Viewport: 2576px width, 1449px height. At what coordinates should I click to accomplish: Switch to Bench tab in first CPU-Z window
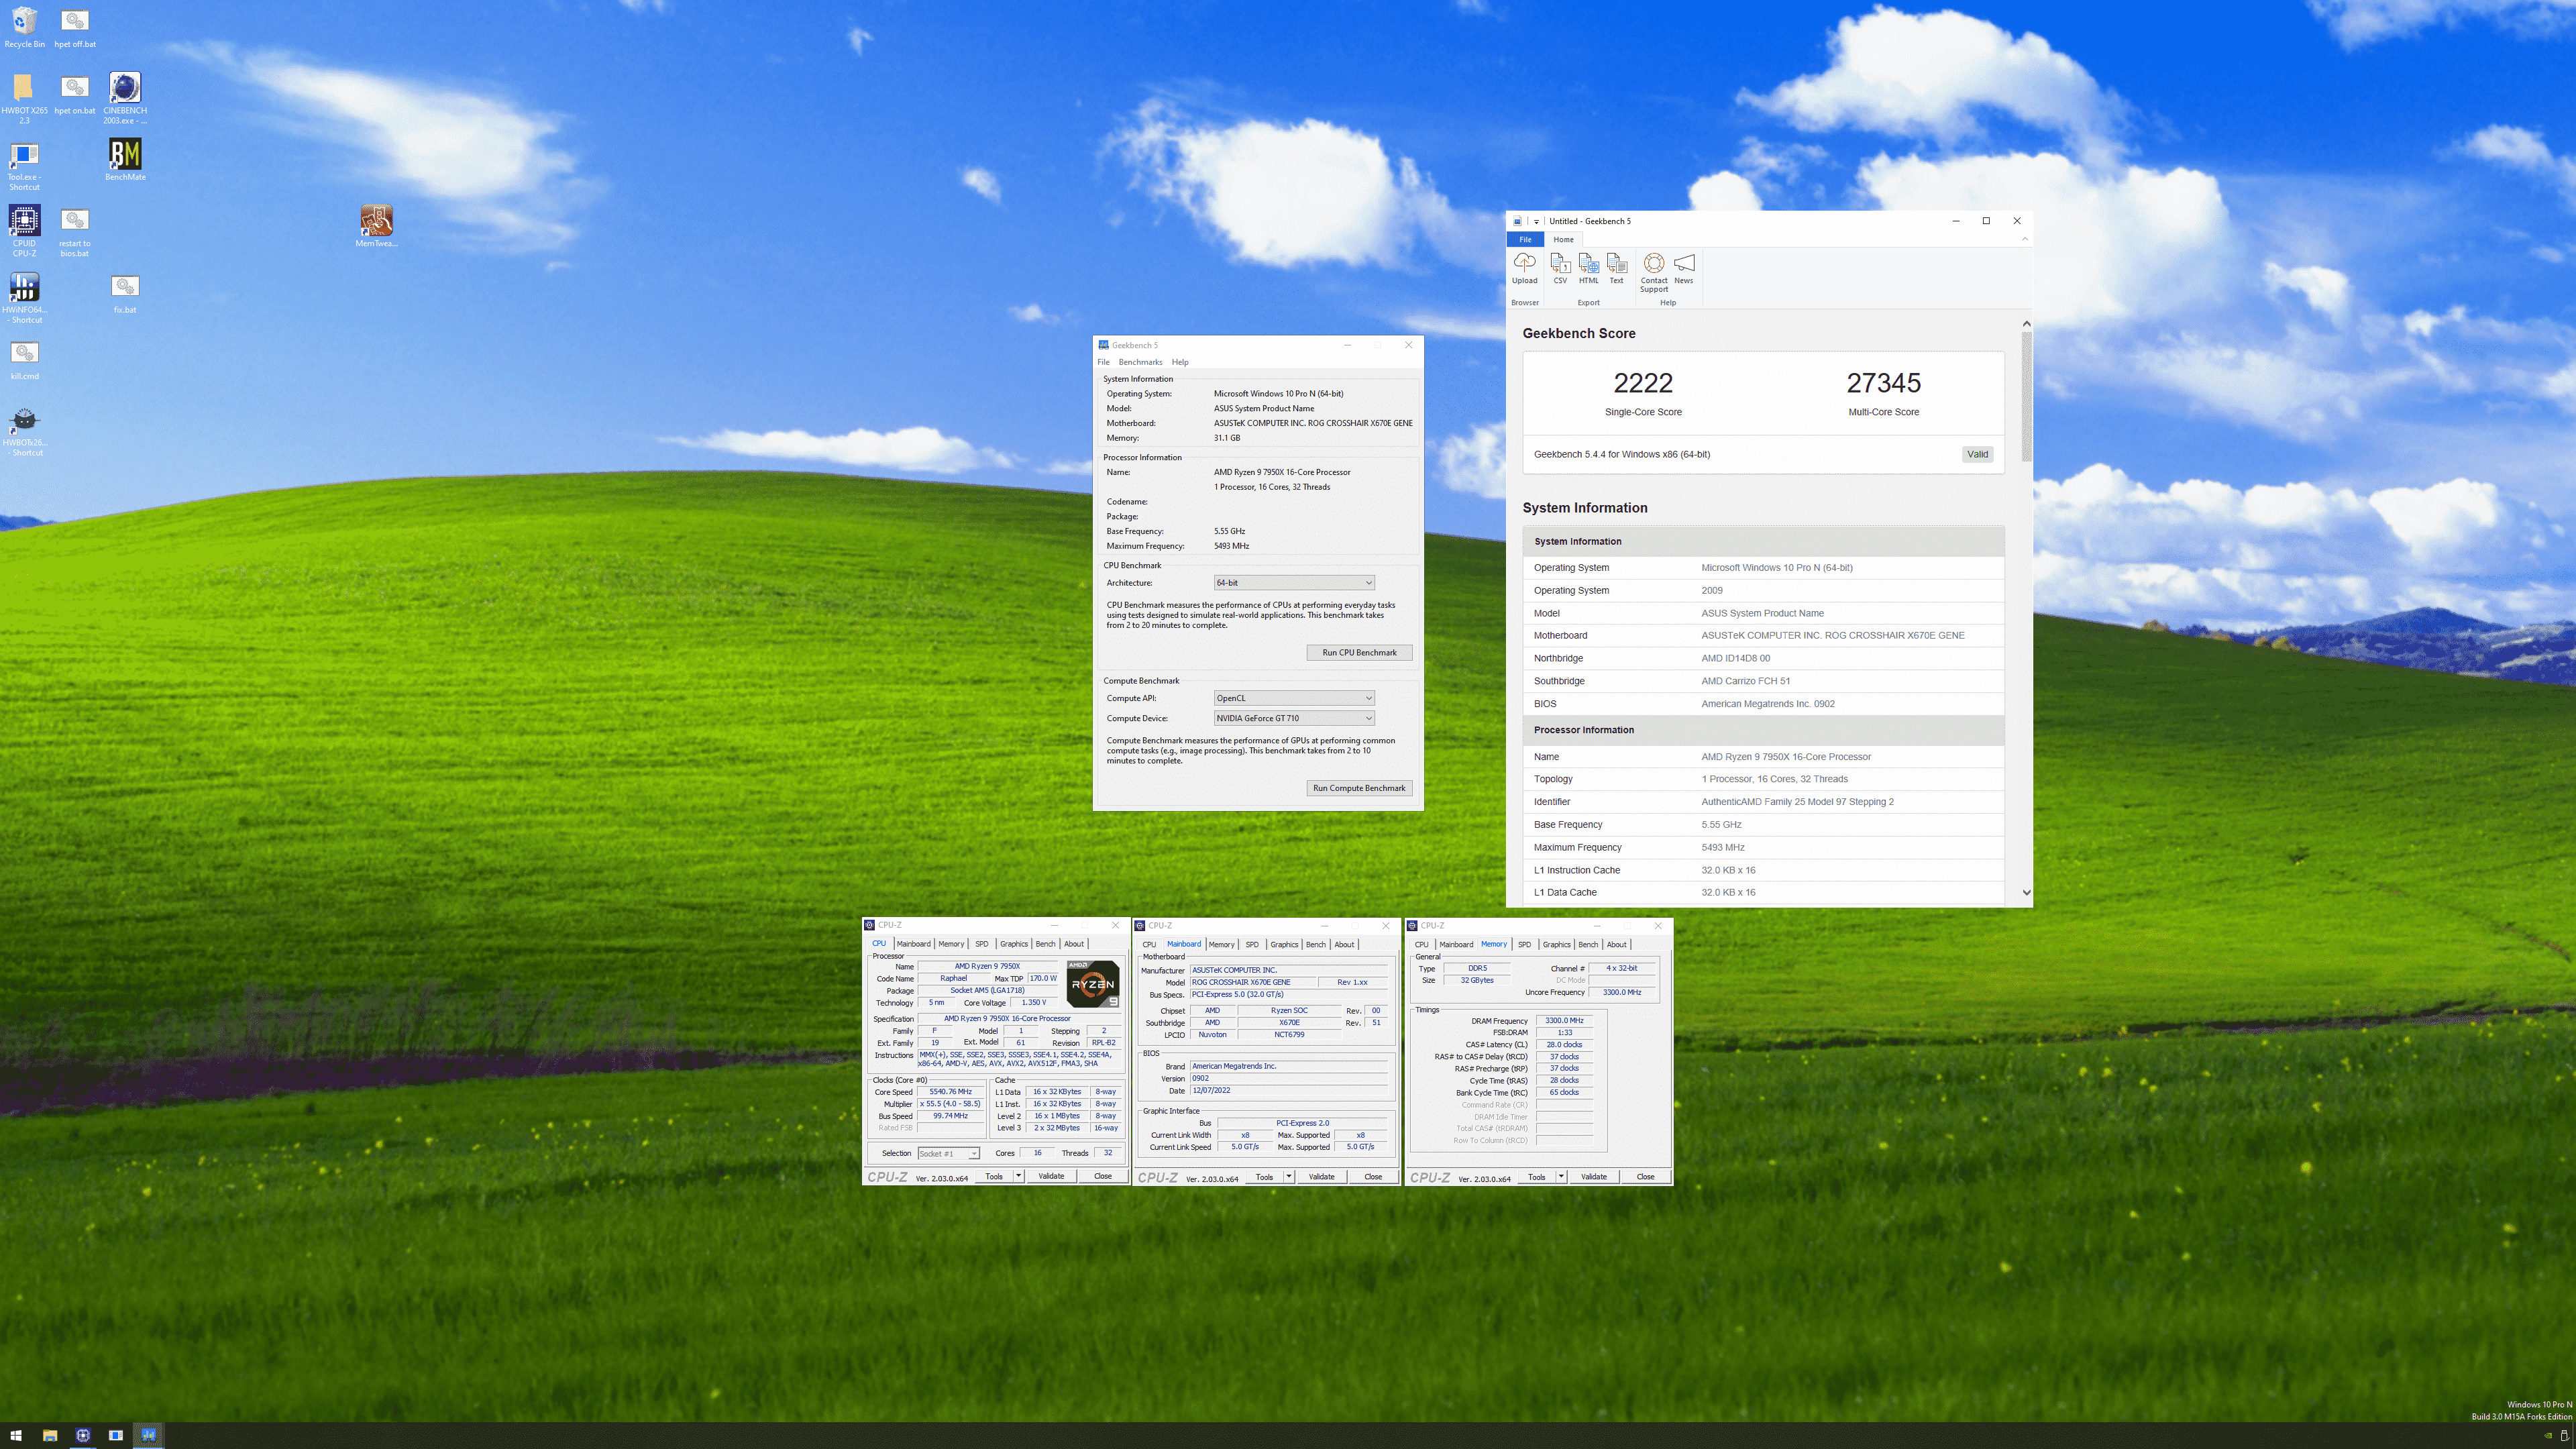tap(1045, 944)
